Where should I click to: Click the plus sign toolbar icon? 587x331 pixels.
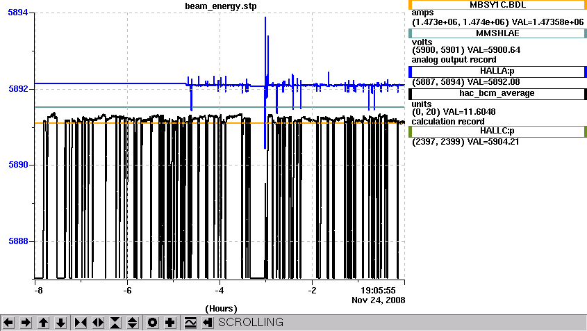tap(170, 323)
